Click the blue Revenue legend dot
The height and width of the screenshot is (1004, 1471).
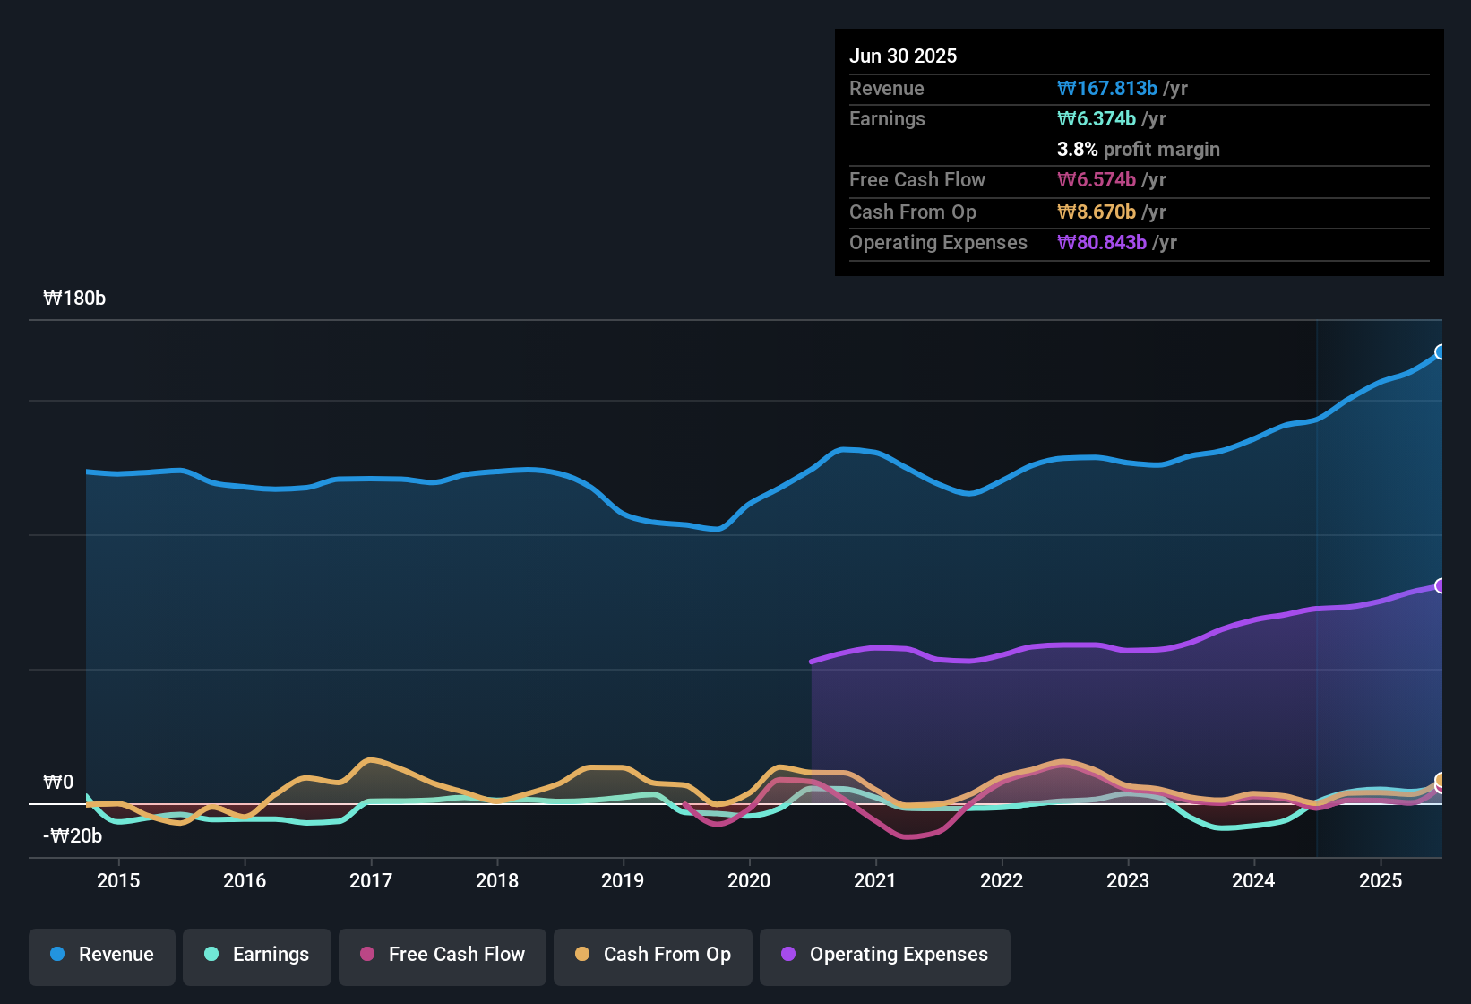point(56,955)
